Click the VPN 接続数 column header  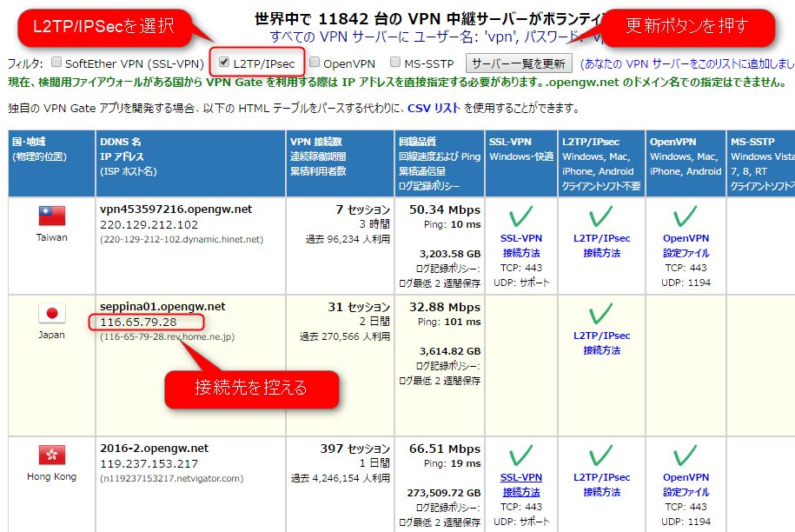point(341,163)
